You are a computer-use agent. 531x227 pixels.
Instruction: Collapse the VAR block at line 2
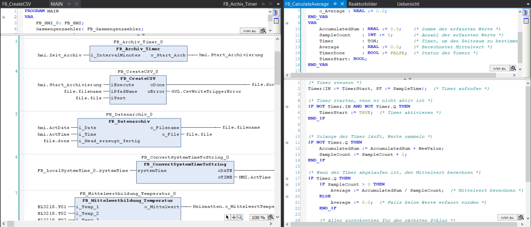coord(4,16)
